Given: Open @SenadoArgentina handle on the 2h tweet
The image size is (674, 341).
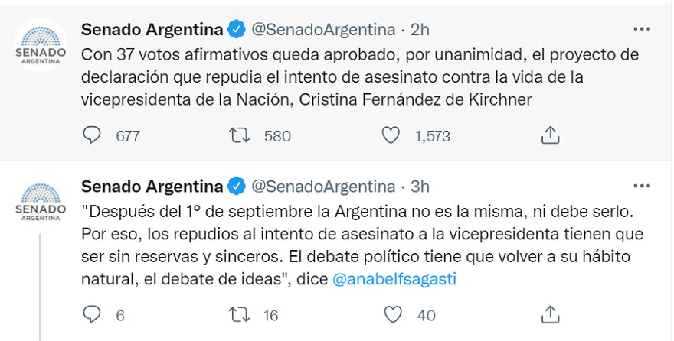Looking at the screenshot, I should coord(323,30).
